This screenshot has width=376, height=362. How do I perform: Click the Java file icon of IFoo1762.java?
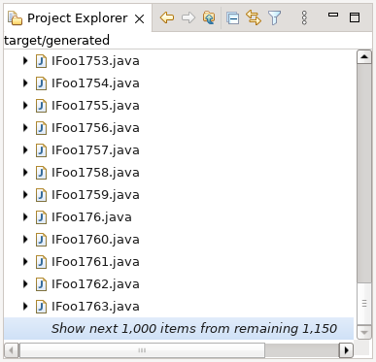pyautogui.click(x=41, y=284)
